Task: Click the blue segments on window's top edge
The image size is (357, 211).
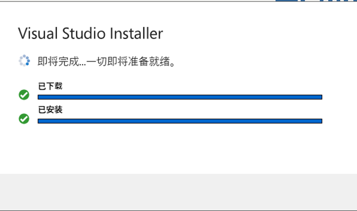Action: [x=316, y=0]
